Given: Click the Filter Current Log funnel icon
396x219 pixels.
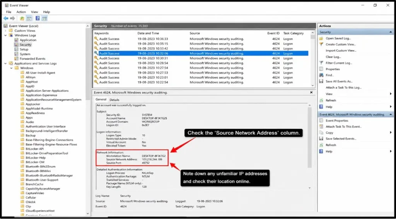Looking at the screenshot, I should (x=321, y=63).
